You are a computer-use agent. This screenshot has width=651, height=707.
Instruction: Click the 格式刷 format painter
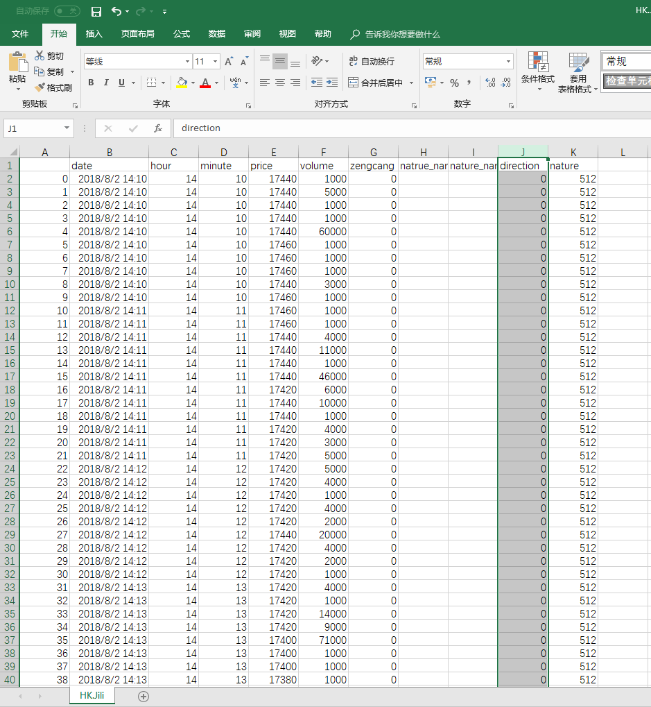click(x=53, y=87)
